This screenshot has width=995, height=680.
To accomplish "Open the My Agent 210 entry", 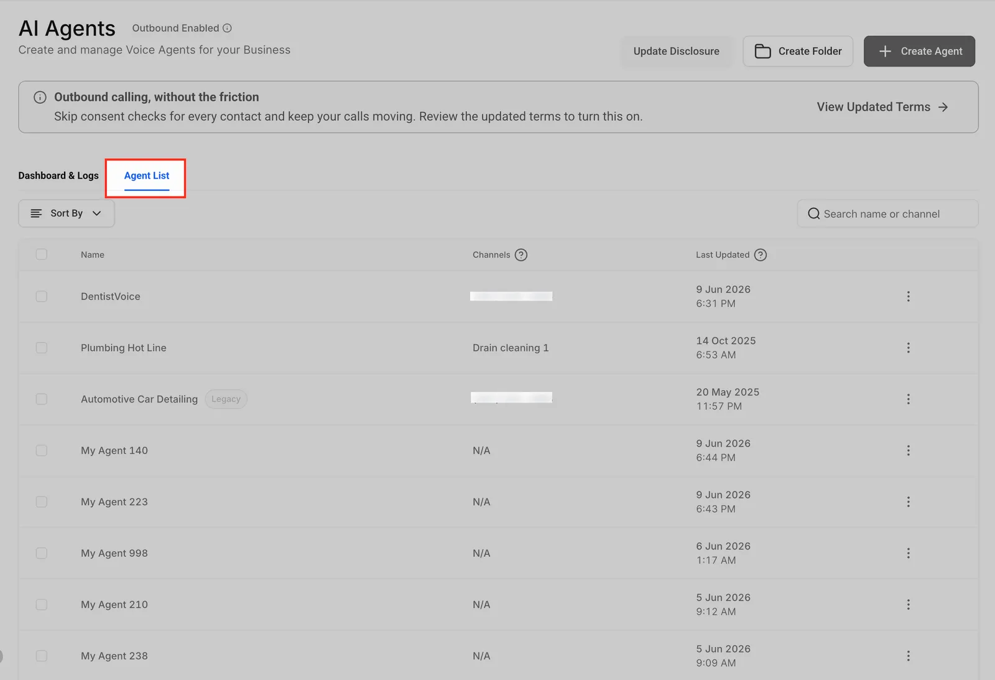I will pos(114,605).
